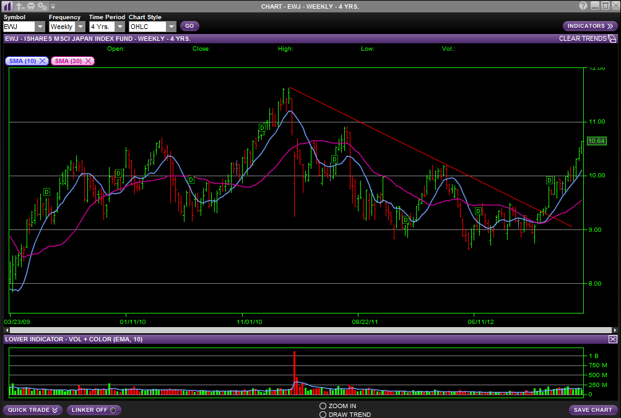This screenshot has height=418, width=621.
Task: Print the chart using printer icon
Action: point(31,6)
